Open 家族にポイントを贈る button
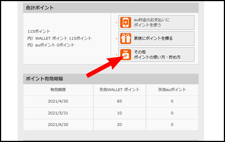 pyautogui.click(x=156, y=38)
